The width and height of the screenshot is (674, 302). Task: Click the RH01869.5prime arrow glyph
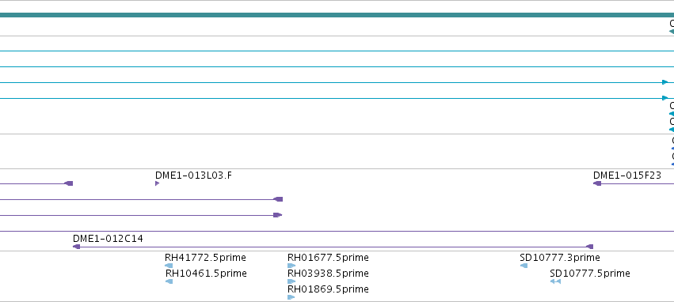pos(291,297)
